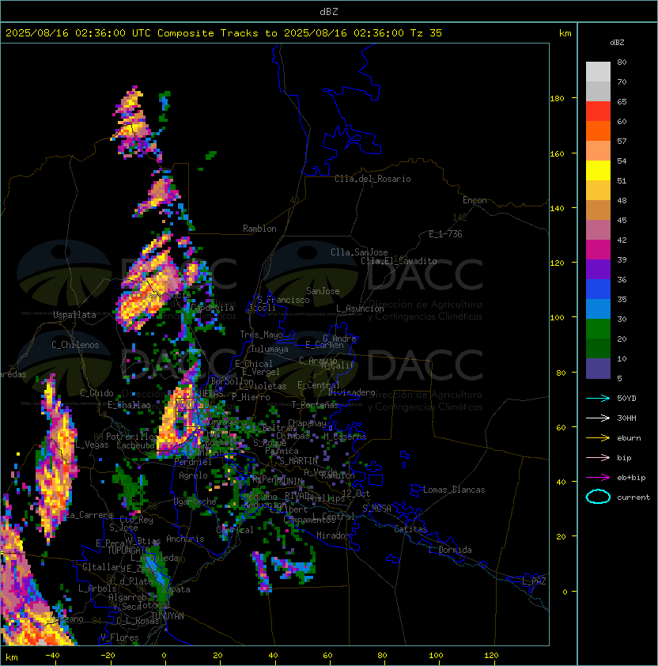
Task: Click the 'S_Francisco' map label
Action: pyautogui.click(x=283, y=300)
